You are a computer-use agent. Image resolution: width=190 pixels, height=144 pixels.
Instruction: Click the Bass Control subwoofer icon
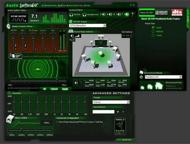coord(10,119)
